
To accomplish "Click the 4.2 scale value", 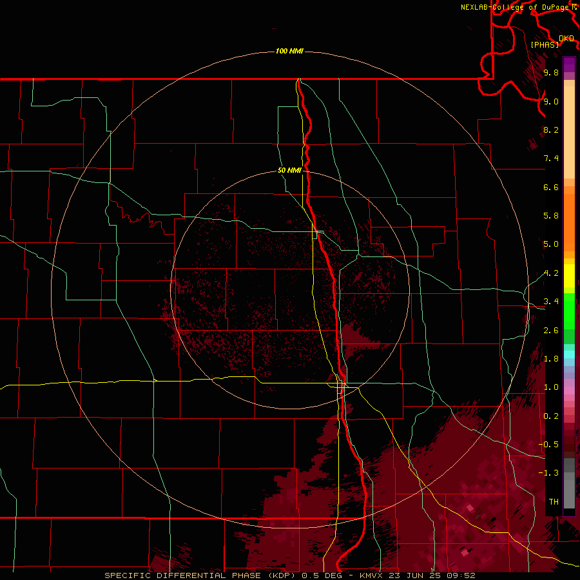I will (551, 273).
